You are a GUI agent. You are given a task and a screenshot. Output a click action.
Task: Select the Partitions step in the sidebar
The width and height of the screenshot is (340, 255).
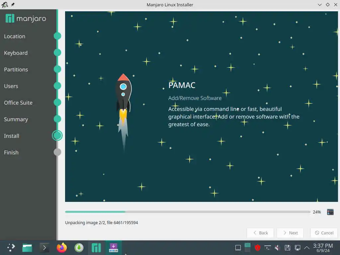(16, 69)
